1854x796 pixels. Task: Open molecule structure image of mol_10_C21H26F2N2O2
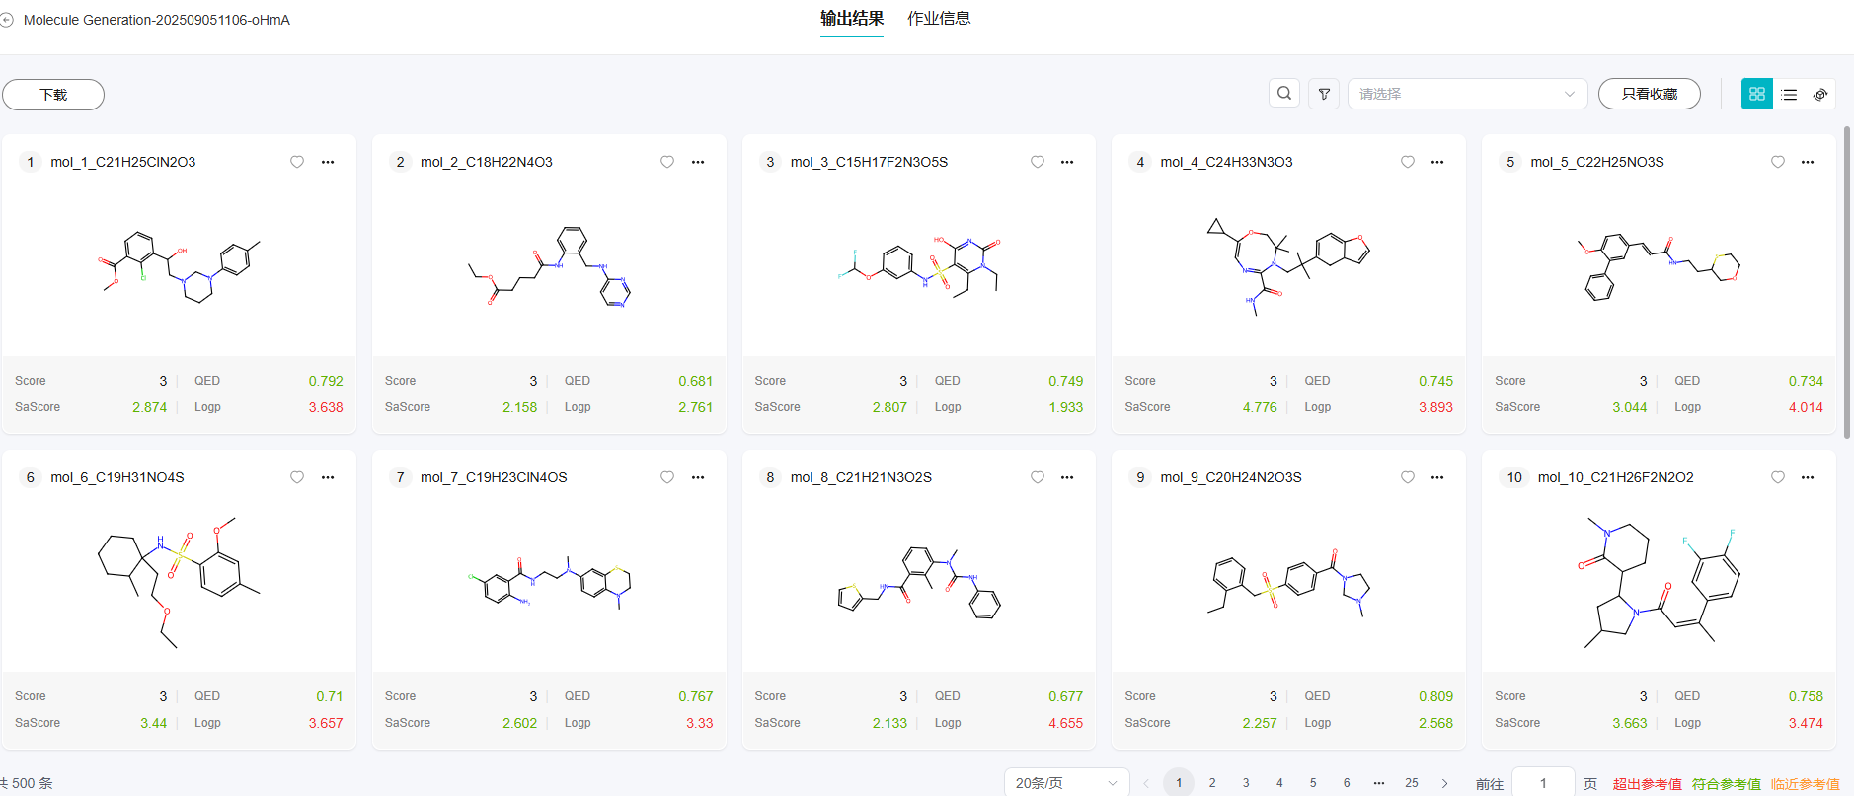point(1659,582)
